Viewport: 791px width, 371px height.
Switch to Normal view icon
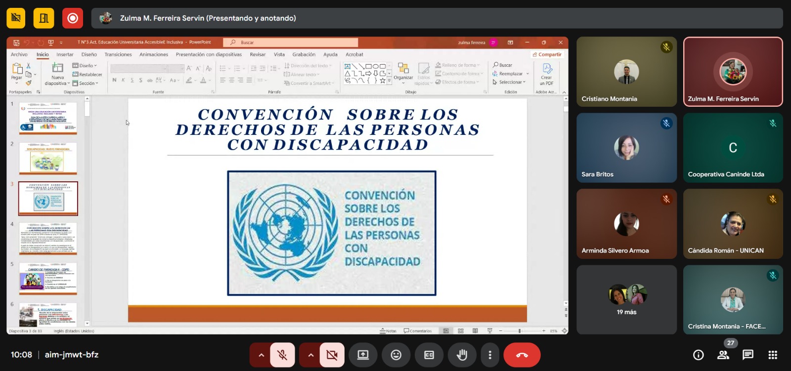[x=446, y=331]
